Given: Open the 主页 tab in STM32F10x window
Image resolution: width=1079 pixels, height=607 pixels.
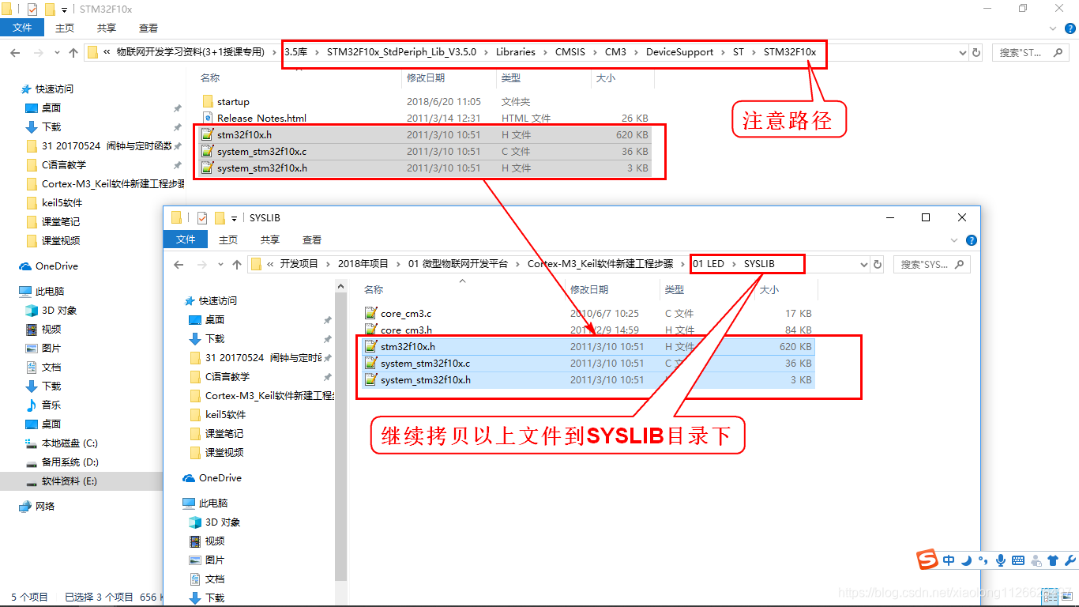Looking at the screenshot, I should (65, 28).
